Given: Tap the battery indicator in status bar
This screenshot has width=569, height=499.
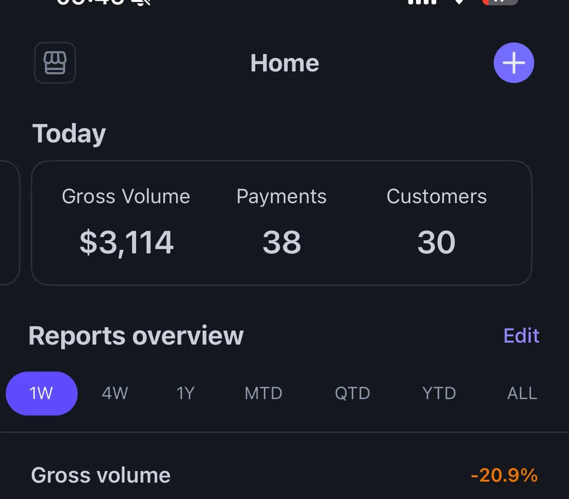Looking at the screenshot, I should (500, 2).
